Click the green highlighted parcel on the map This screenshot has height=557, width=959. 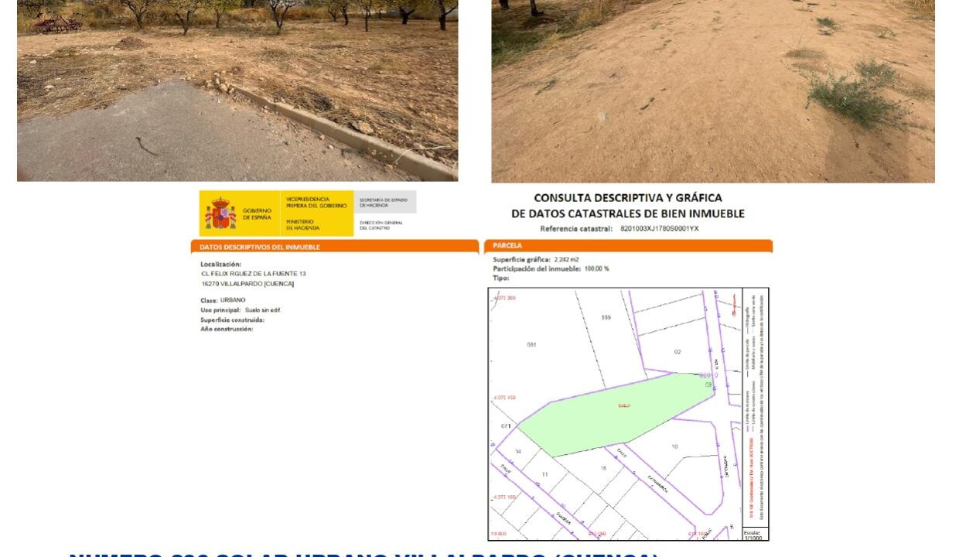coord(616,414)
